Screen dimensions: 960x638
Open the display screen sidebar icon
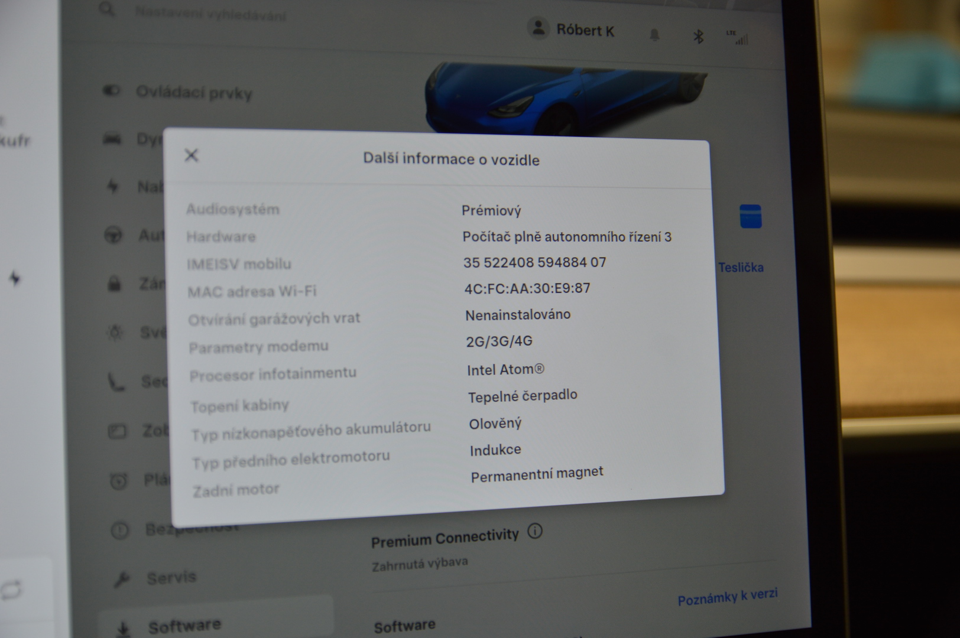pos(117,431)
